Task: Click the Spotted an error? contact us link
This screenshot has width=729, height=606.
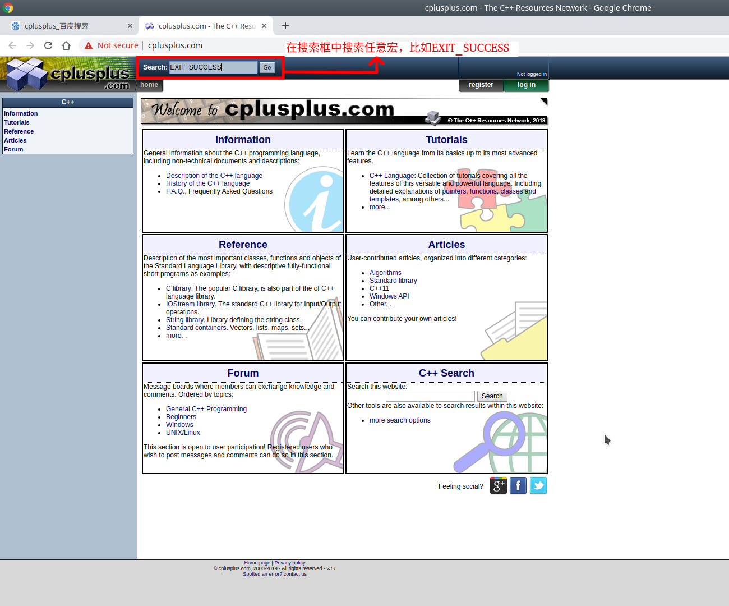Action: point(275,574)
